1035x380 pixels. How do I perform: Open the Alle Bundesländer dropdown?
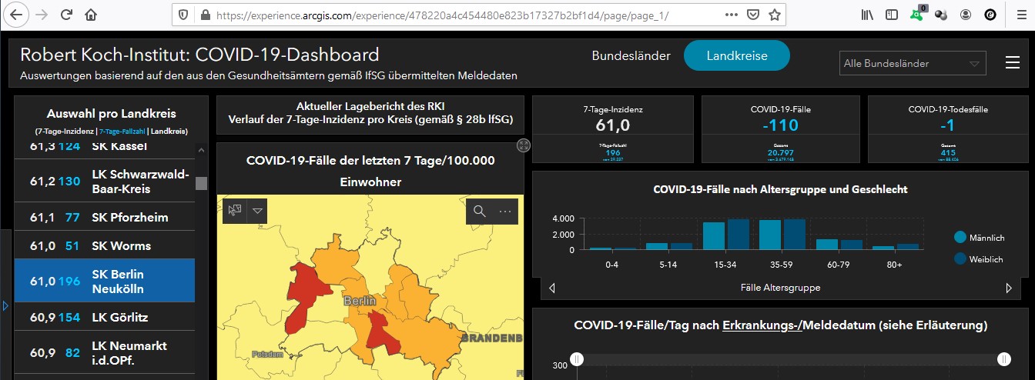(x=912, y=63)
